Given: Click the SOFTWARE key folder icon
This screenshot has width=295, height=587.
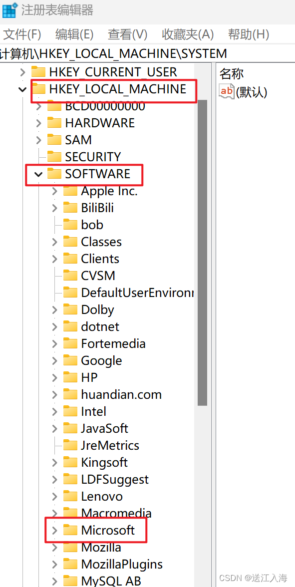Looking at the screenshot, I should (x=54, y=174).
